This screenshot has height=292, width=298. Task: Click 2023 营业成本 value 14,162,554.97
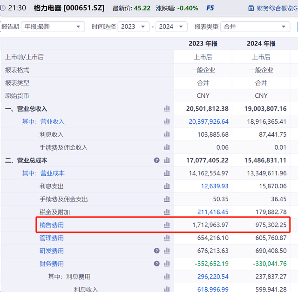click(209, 173)
